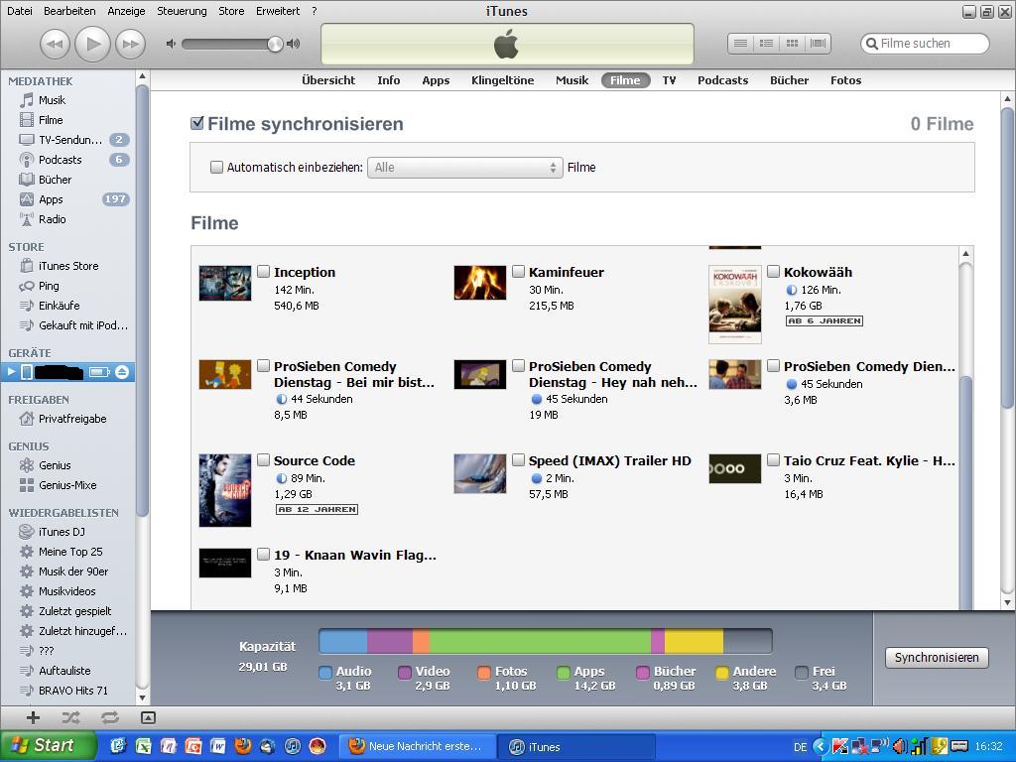This screenshot has height=762, width=1016.
Task: Open Radio in the sidebar
Action: tap(52, 219)
